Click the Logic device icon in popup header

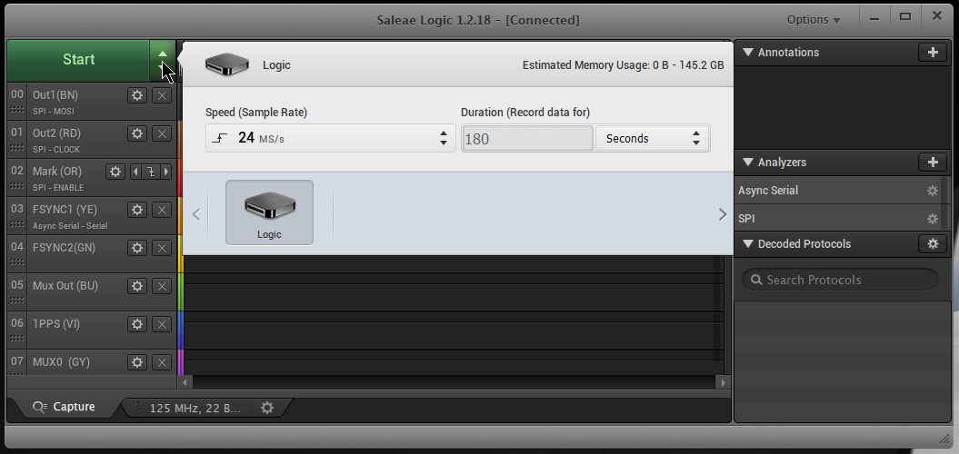tap(227, 64)
